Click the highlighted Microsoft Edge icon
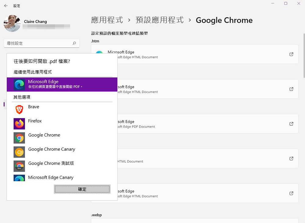 [x=19, y=85]
